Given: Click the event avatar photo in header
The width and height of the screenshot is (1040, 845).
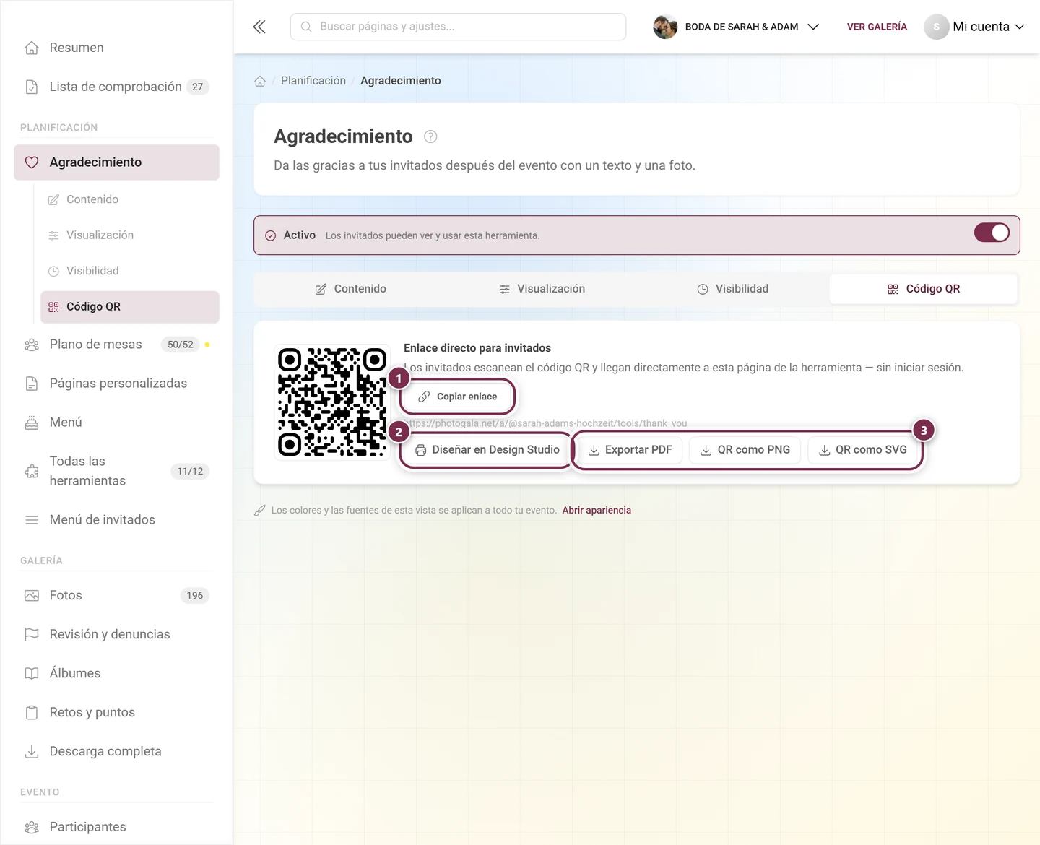Looking at the screenshot, I should point(665,27).
